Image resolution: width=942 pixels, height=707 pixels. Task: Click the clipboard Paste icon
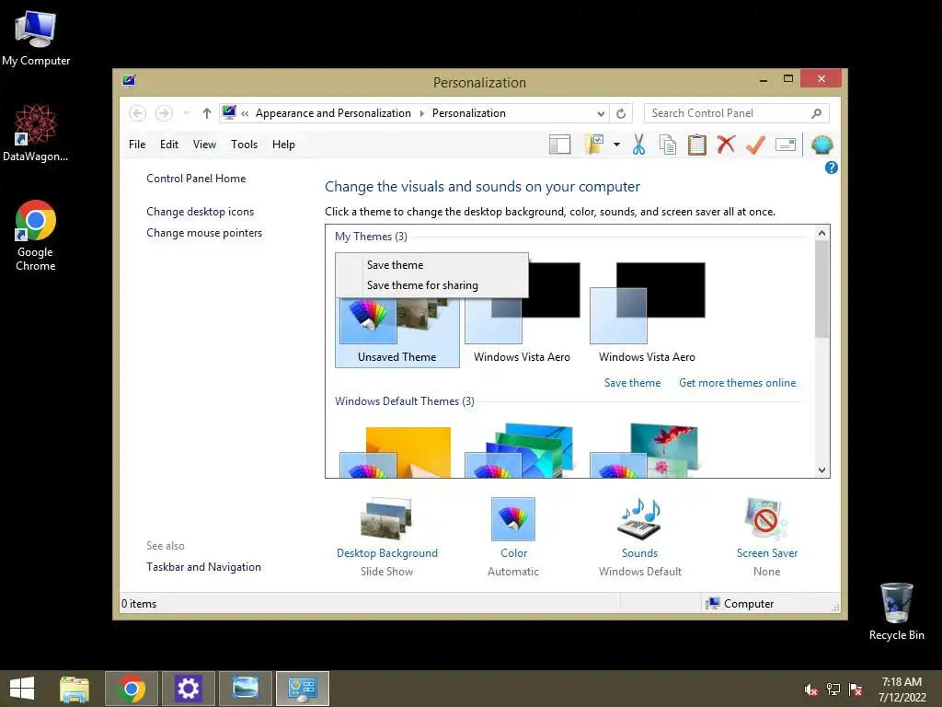point(697,145)
